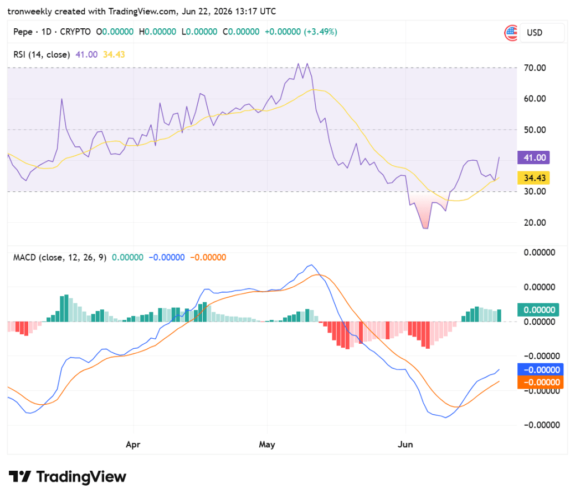Screen dimensions: 575x499
Task: Click the 30.00 RSI scale value
Action: [x=535, y=191]
